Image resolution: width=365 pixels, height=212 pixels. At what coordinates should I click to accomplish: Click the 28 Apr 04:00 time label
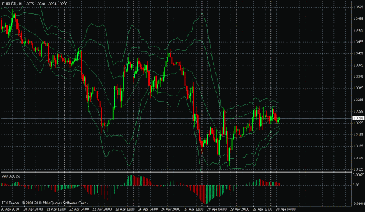point(217,210)
